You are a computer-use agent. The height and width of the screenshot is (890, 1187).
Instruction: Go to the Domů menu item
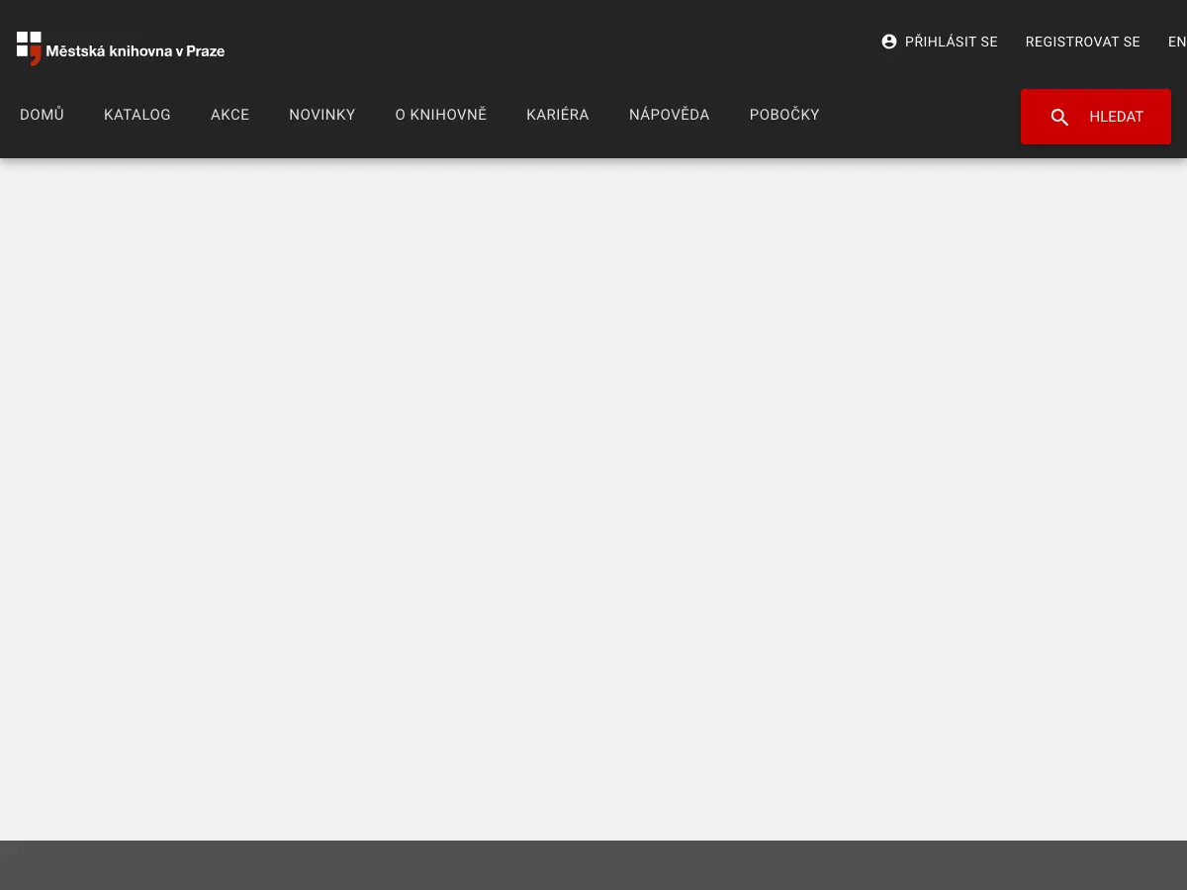(42, 115)
